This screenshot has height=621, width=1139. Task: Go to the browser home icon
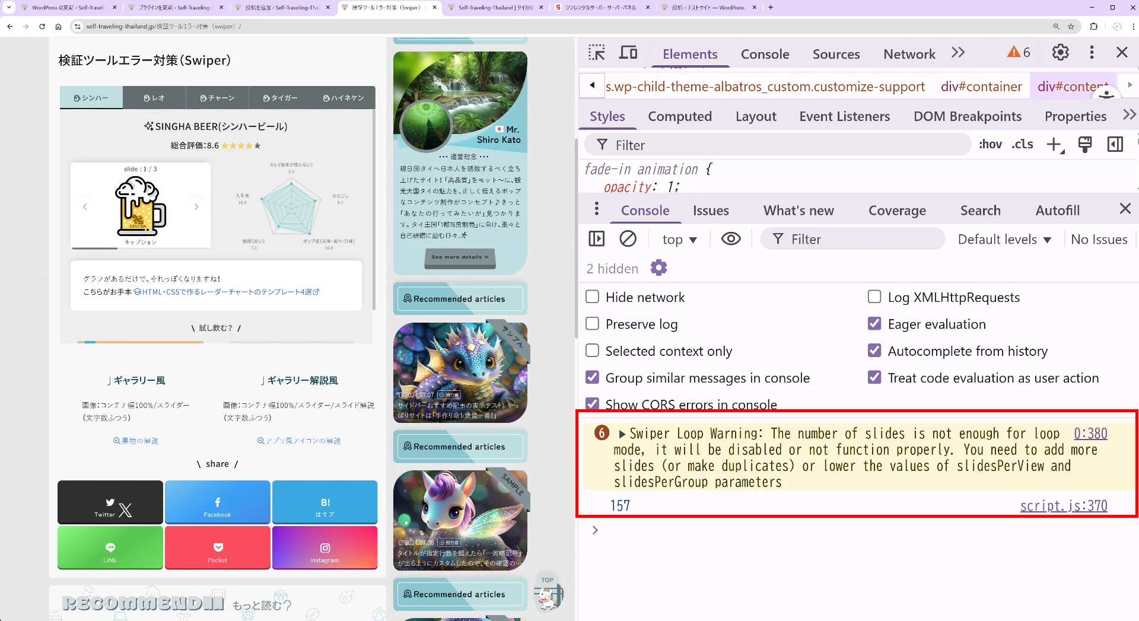(58, 26)
